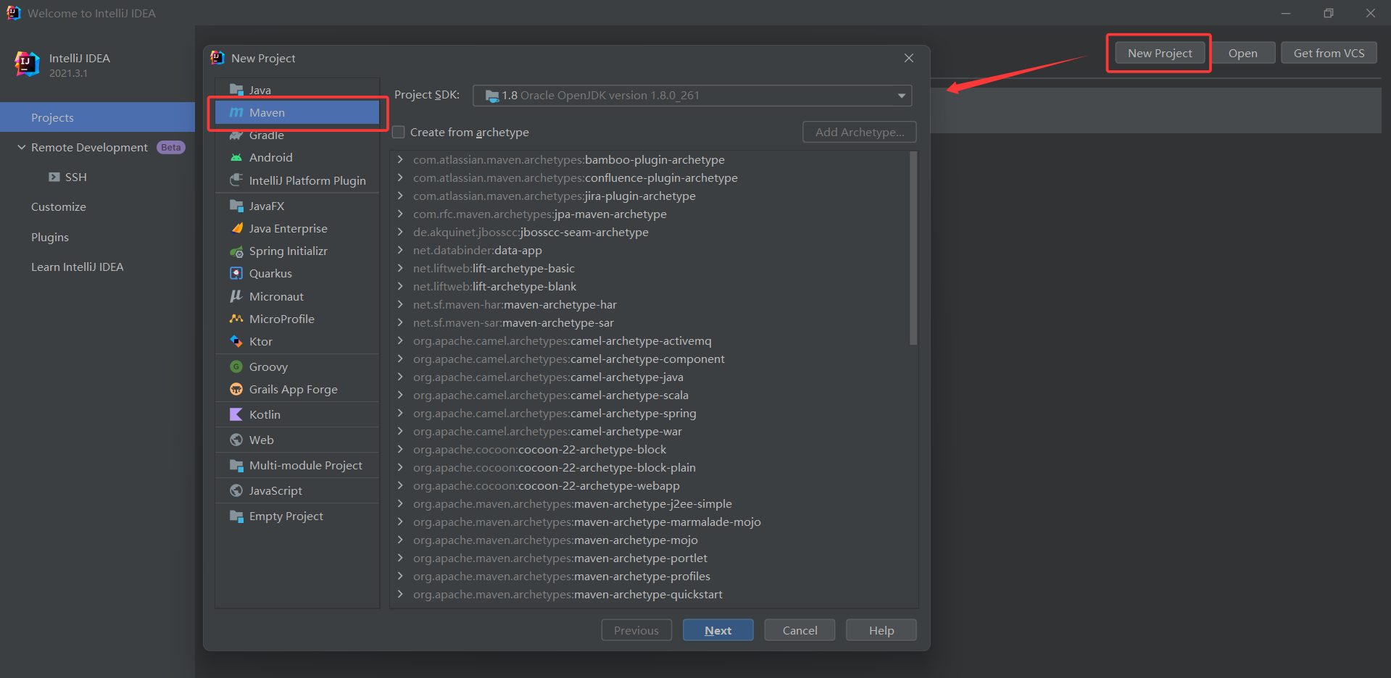Expand jira-plugin-archetype entry
1391x678 pixels.
400,196
